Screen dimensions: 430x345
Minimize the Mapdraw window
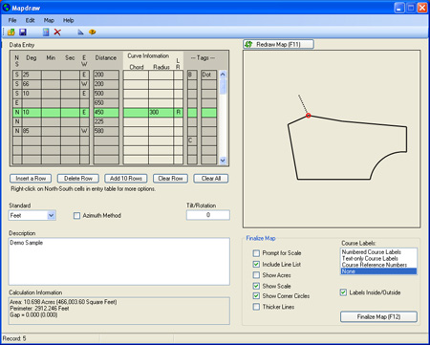(x=399, y=8)
